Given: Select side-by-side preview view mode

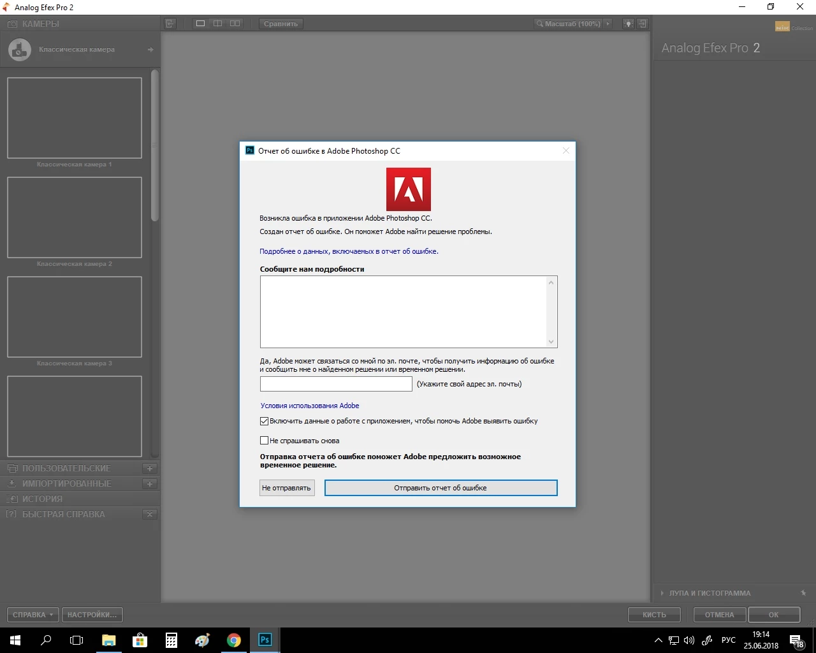Looking at the screenshot, I should pos(235,24).
